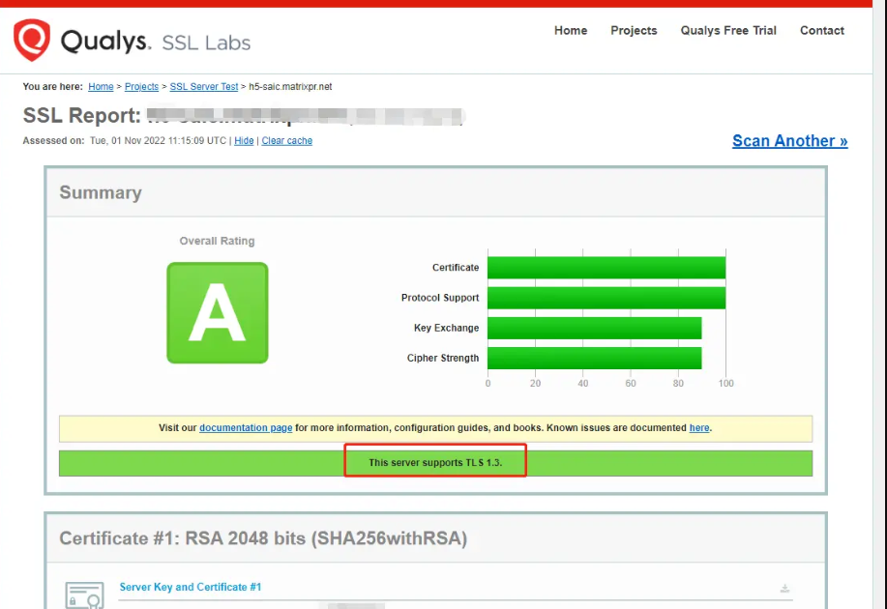Viewport: 887px width, 609px height.
Task: Follow the Projects breadcrumb link
Action: click(141, 86)
